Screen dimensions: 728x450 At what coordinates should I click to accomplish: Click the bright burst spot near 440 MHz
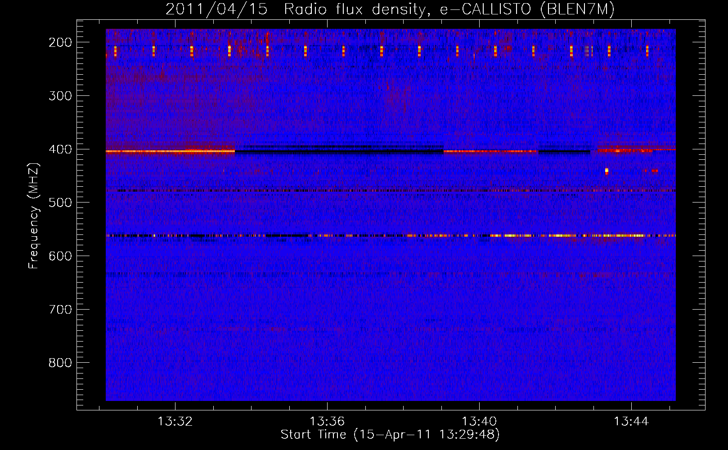pyautogui.click(x=607, y=171)
